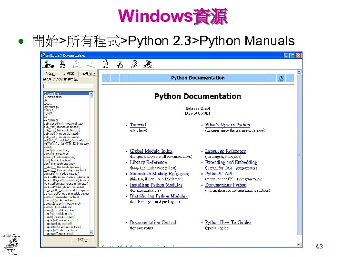Click the Python Documentation window title icon
The width and height of the screenshot is (343, 257).
[x=43, y=55]
